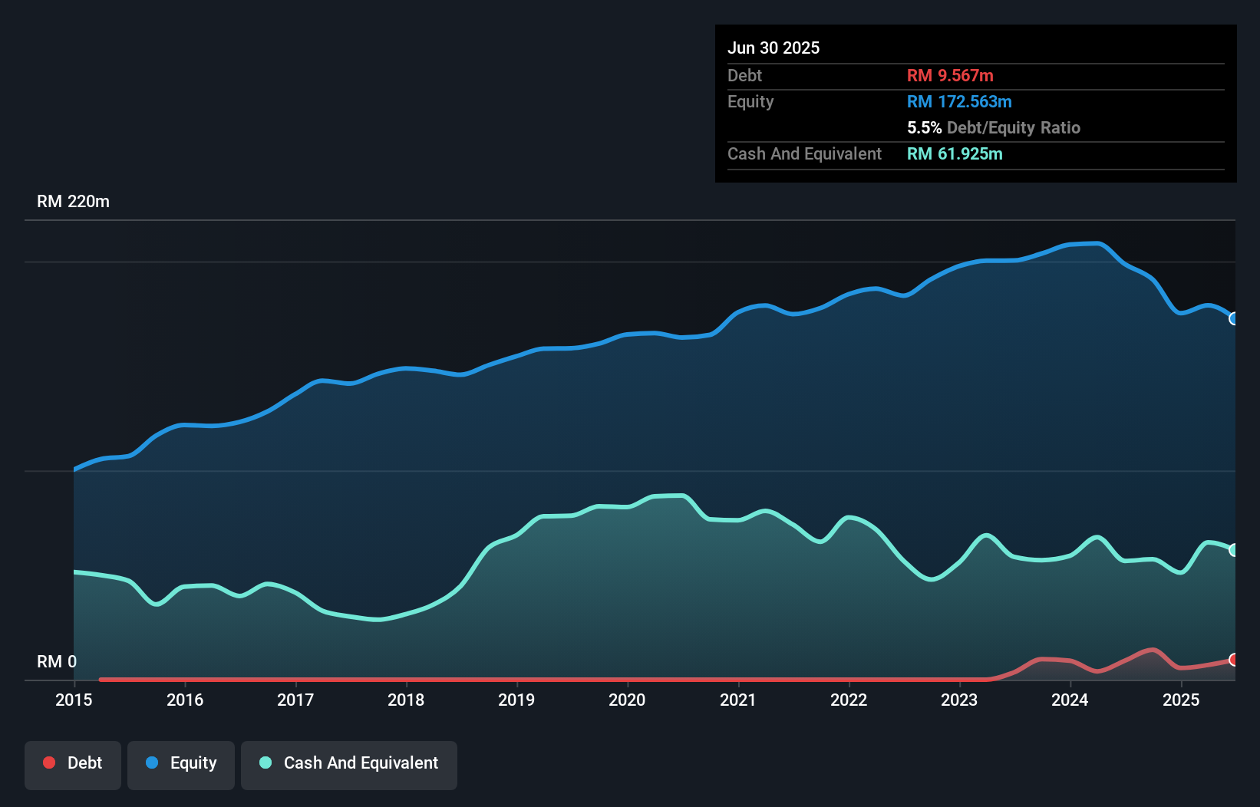Click the Debt endpoint marker near the baseline

click(1234, 658)
